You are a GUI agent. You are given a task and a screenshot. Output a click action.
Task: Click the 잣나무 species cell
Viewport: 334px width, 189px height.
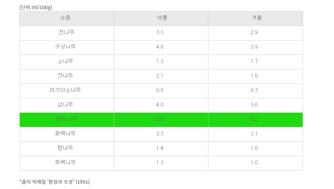(67, 77)
